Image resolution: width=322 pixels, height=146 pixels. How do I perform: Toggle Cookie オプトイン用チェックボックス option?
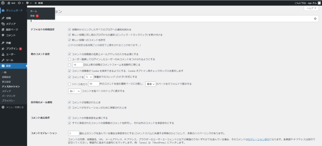click(x=69, y=71)
